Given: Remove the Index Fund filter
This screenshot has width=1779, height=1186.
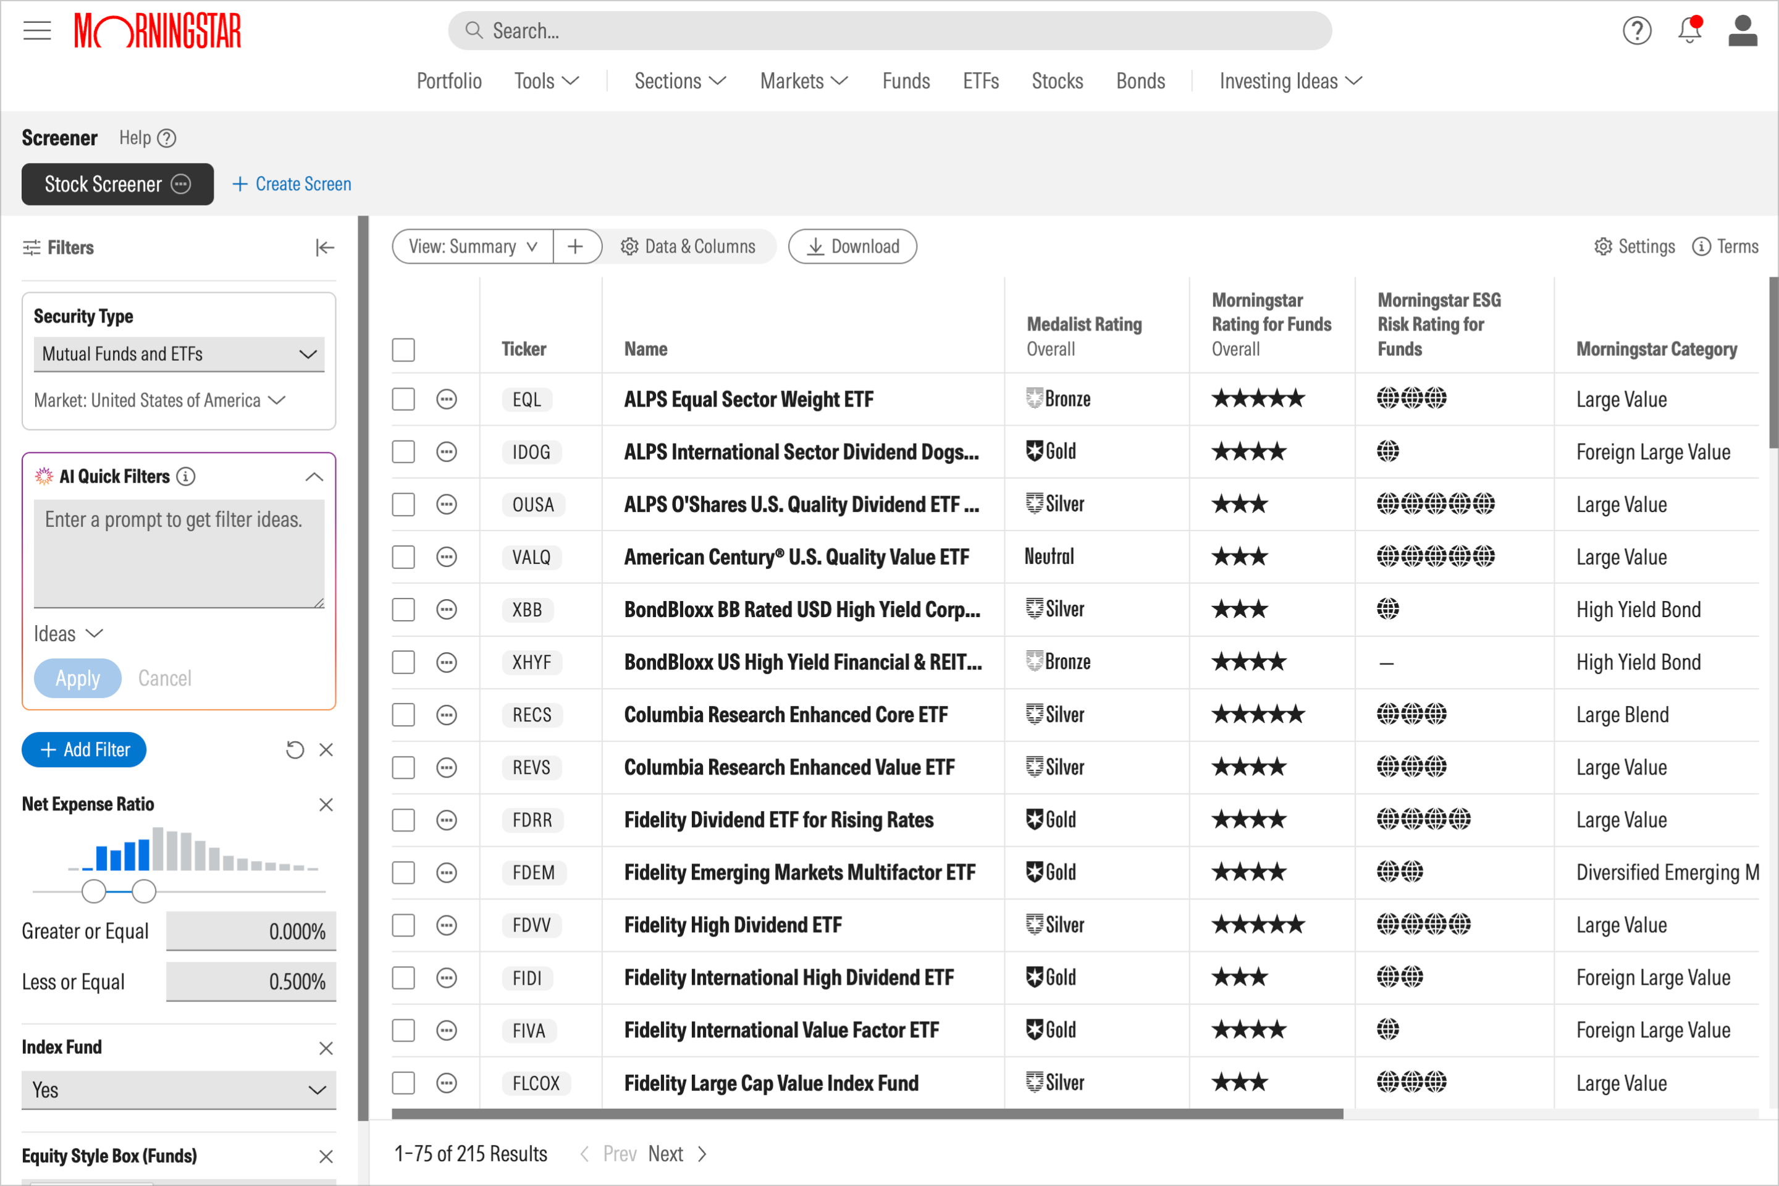Looking at the screenshot, I should pyautogui.click(x=326, y=1048).
